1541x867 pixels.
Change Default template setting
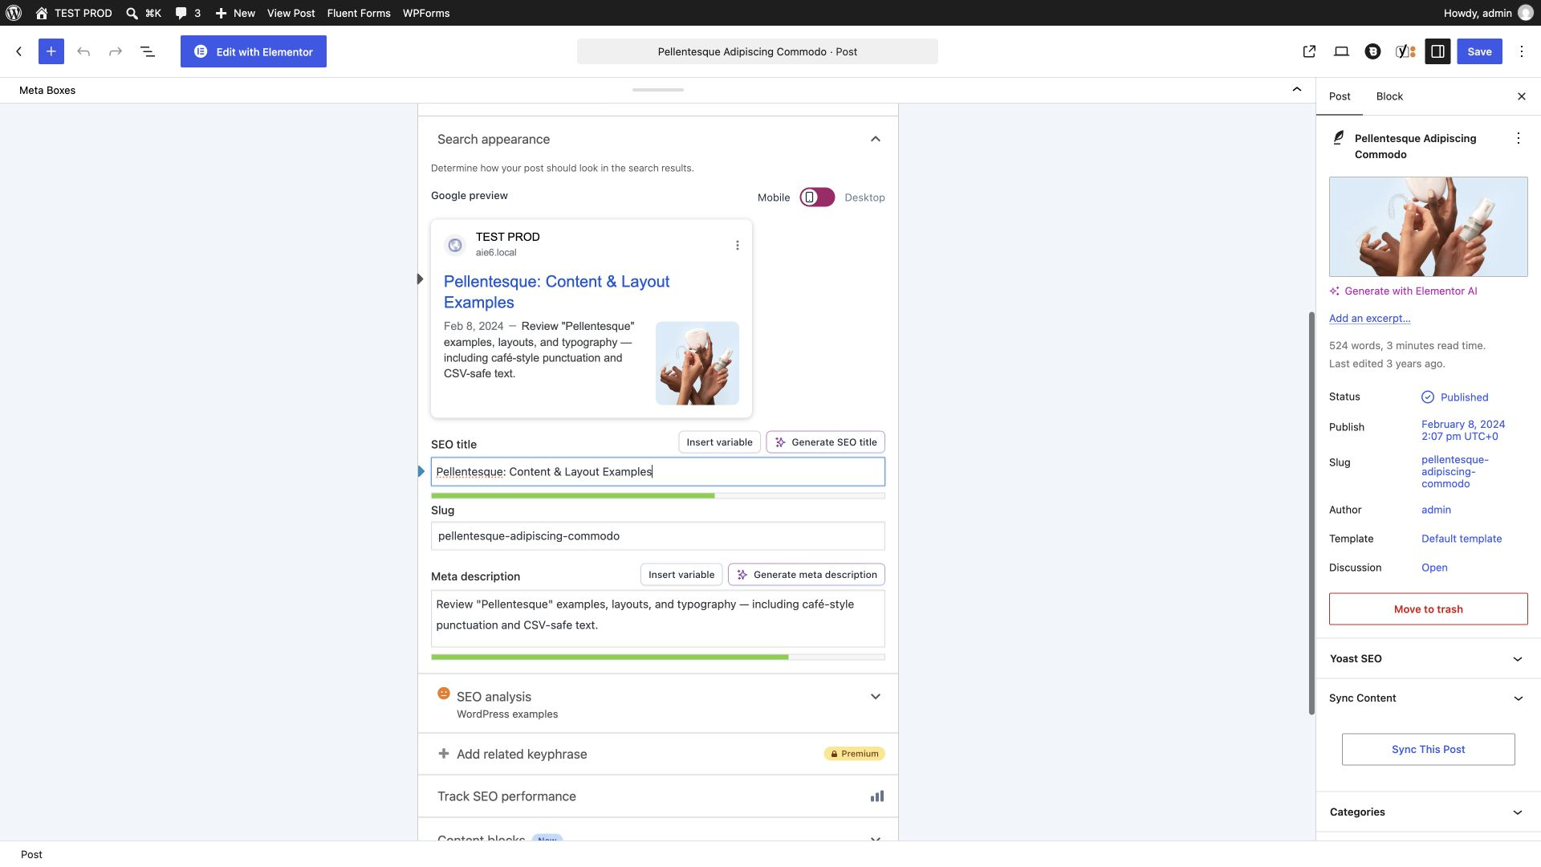(x=1462, y=539)
